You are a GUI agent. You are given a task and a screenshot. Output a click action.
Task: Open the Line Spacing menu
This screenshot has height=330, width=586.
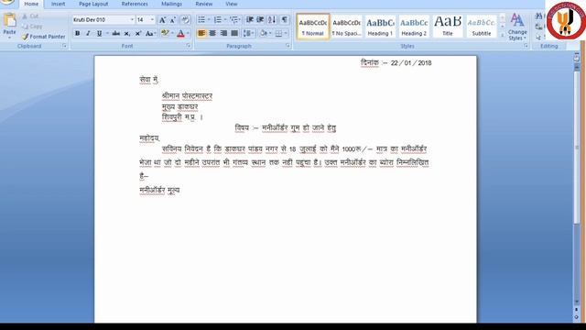[248, 33]
